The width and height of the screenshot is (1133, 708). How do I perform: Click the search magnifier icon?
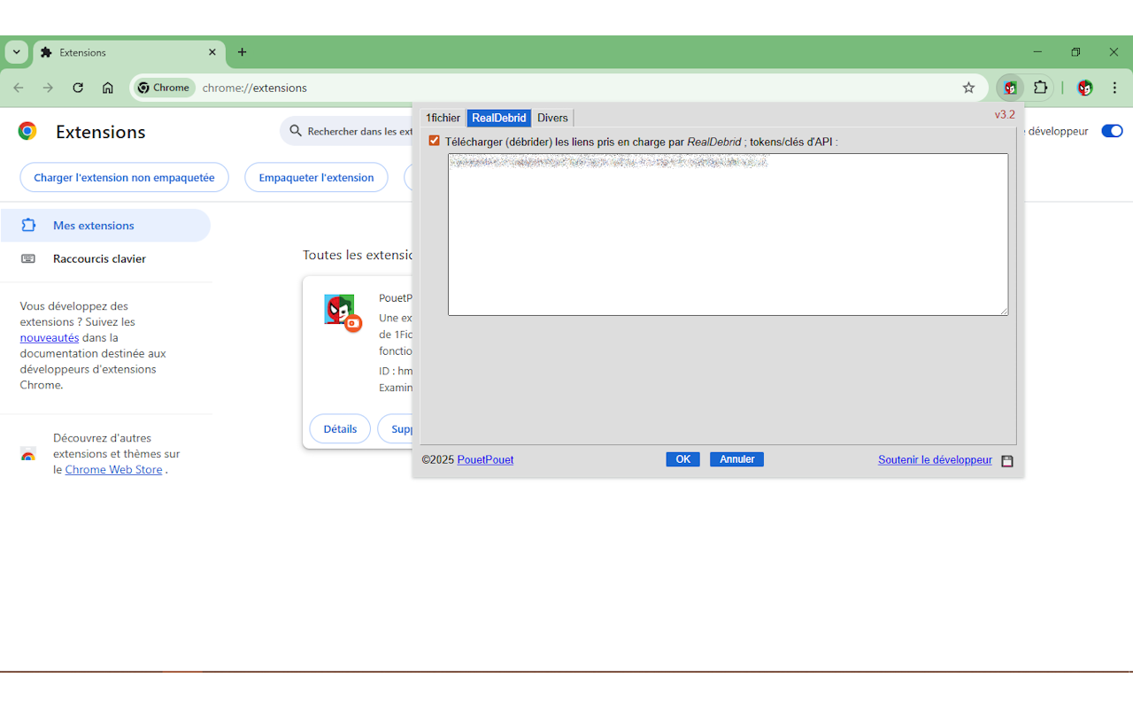coord(297,131)
